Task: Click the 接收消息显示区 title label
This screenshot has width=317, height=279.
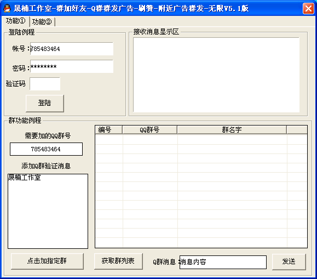Action: [x=156, y=32]
